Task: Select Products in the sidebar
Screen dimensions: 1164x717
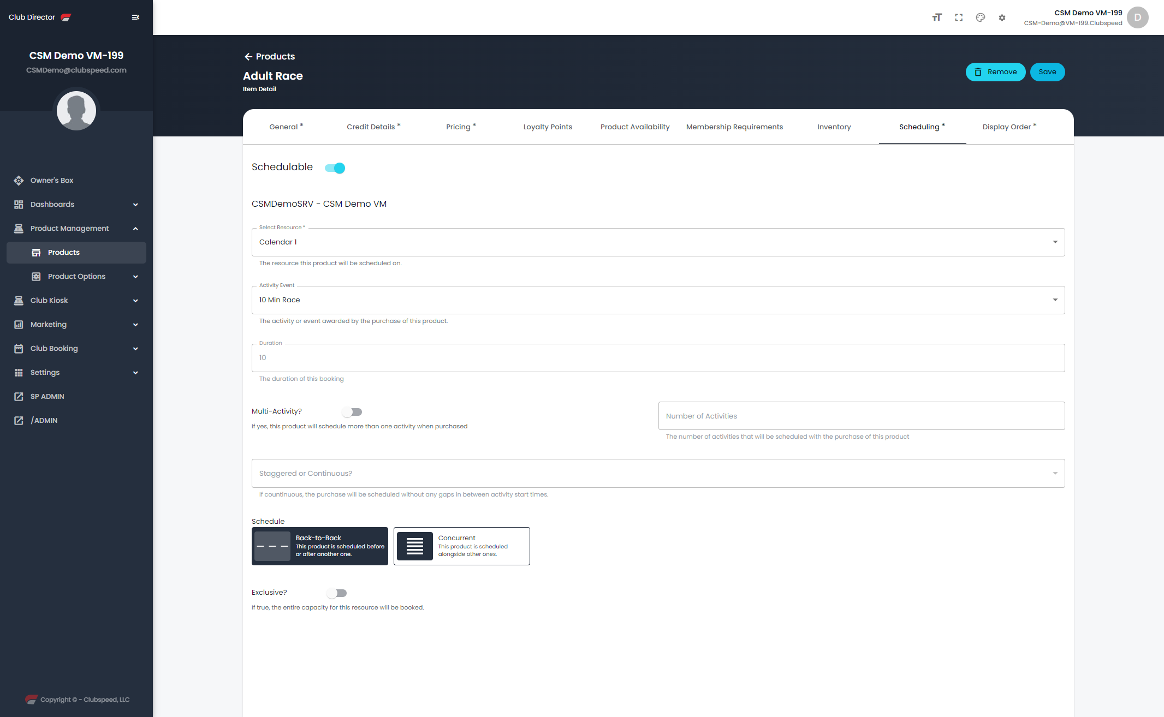Action: (x=76, y=253)
